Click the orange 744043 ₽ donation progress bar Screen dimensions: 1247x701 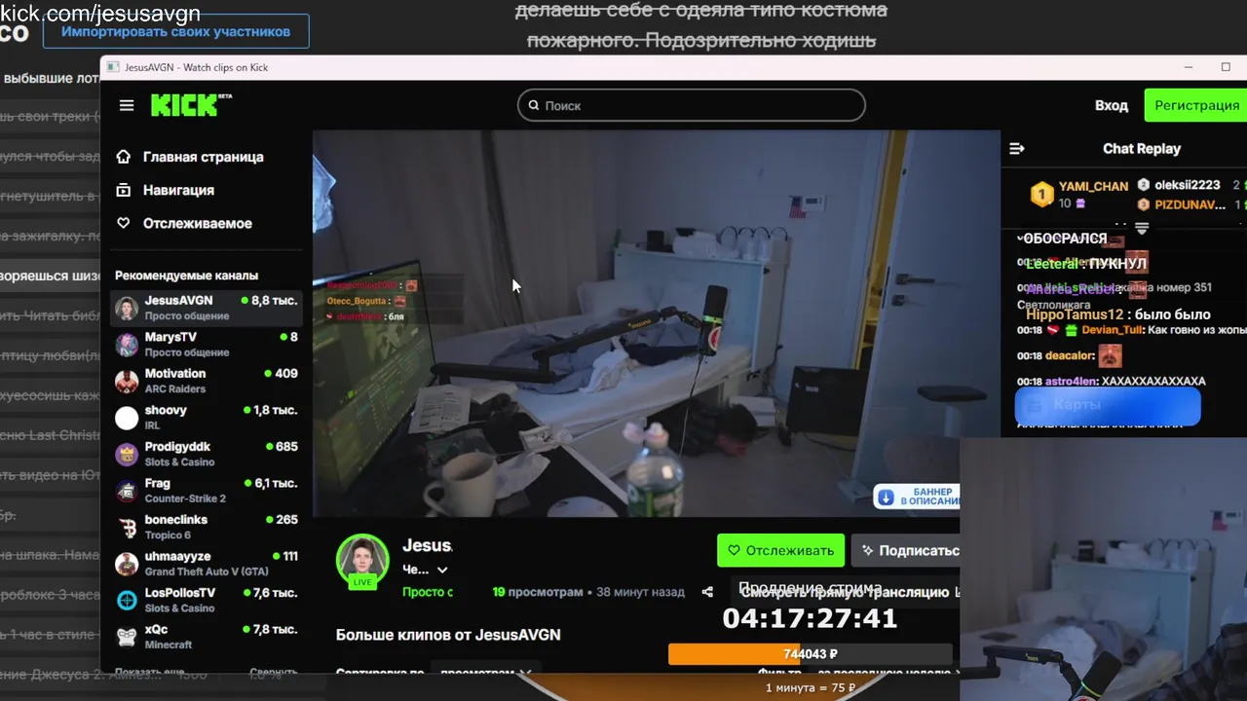(810, 654)
